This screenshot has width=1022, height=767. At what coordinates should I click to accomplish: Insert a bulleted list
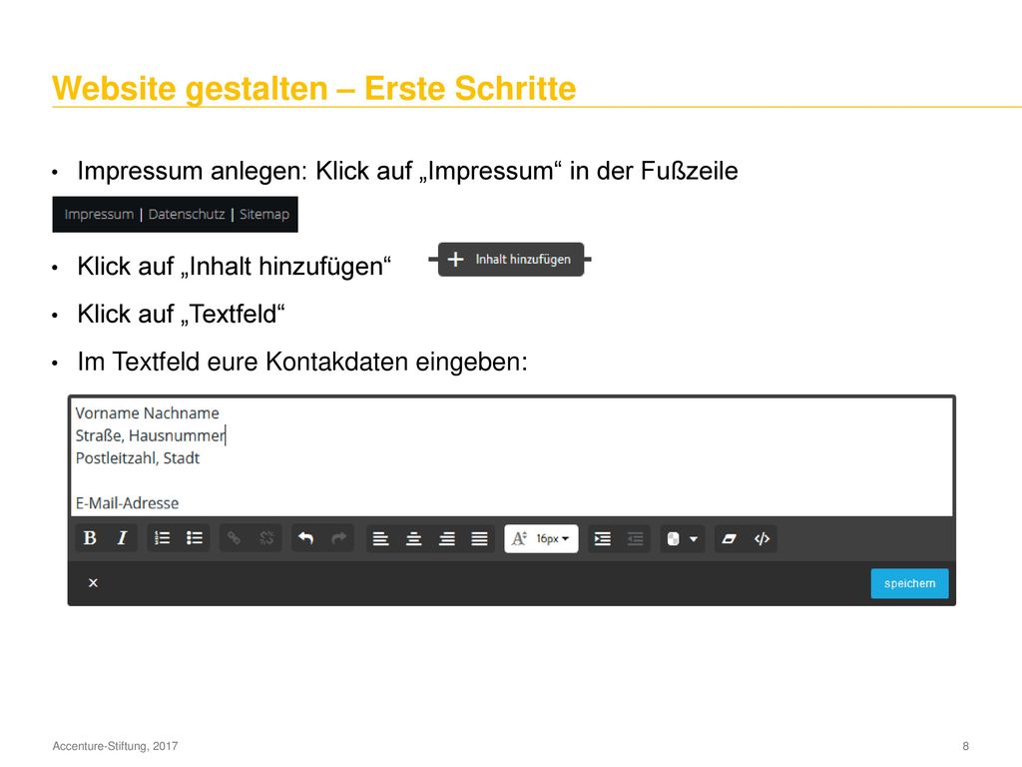coord(195,538)
